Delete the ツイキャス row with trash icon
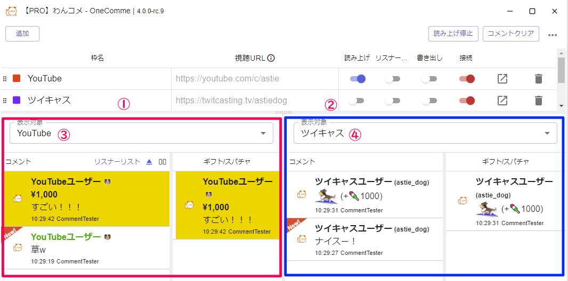Screen dimensions: 568x281 click(x=538, y=100)
